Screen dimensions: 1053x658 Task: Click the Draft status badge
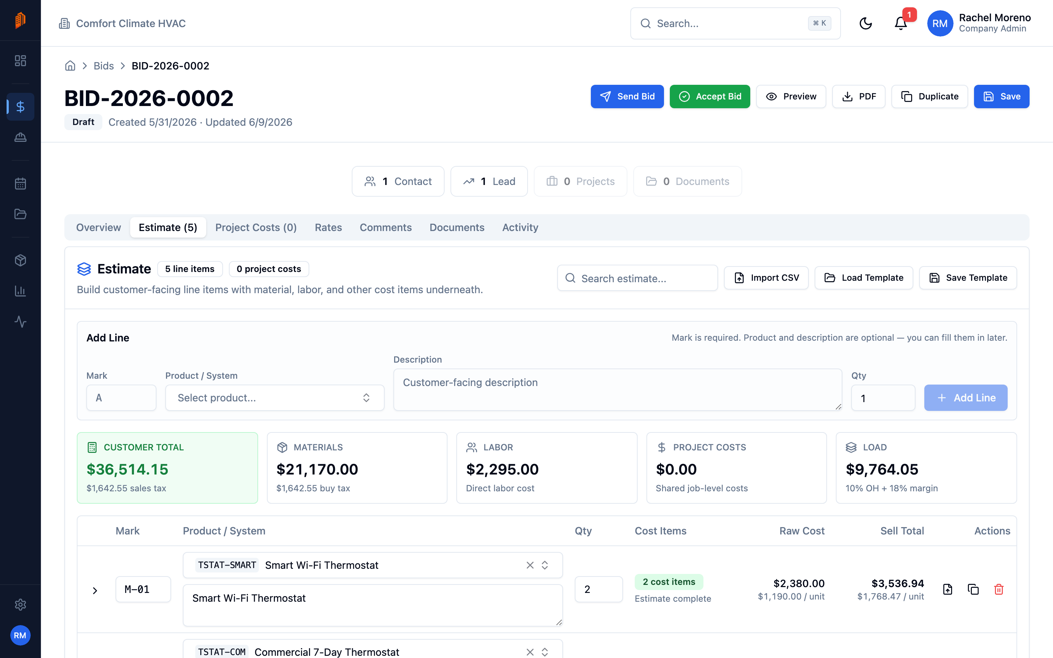(83, 122)
